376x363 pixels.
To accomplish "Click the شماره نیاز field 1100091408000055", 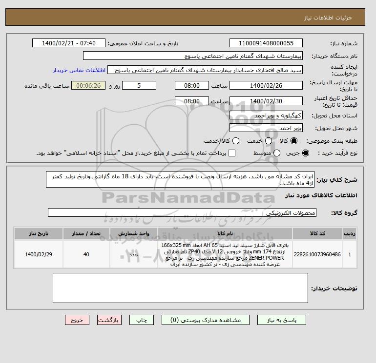I will click(x=266, y=43).
